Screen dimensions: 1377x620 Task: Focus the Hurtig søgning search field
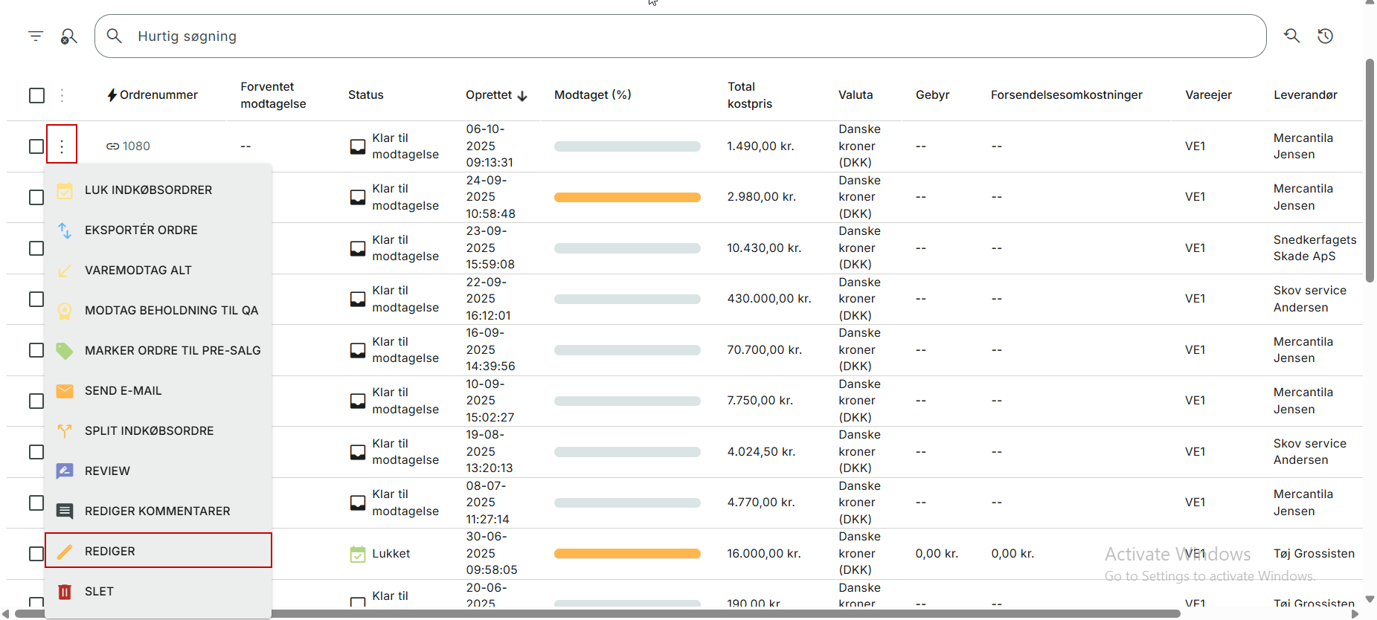coord(680,36)
